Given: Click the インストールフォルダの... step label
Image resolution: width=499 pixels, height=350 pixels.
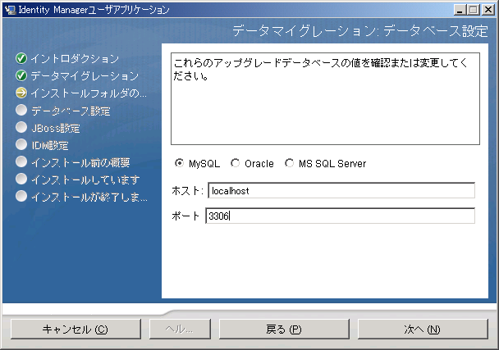Looking at the screenshot, I should 89,93.
